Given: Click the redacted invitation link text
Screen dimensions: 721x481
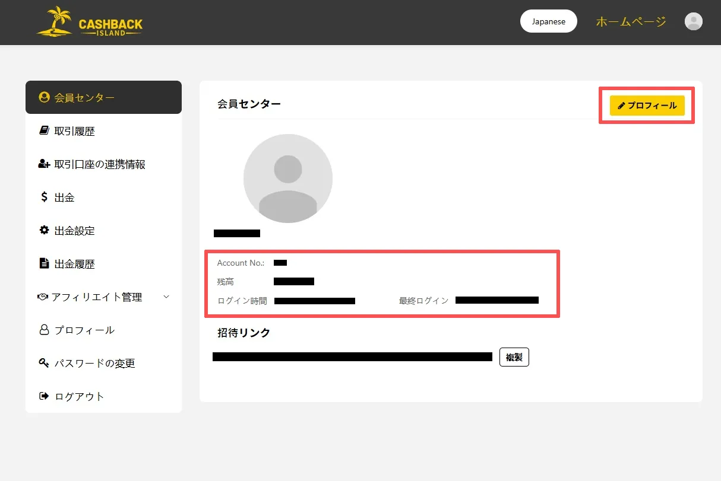Looking at the screenshot, I should click(x=352, y=356).
